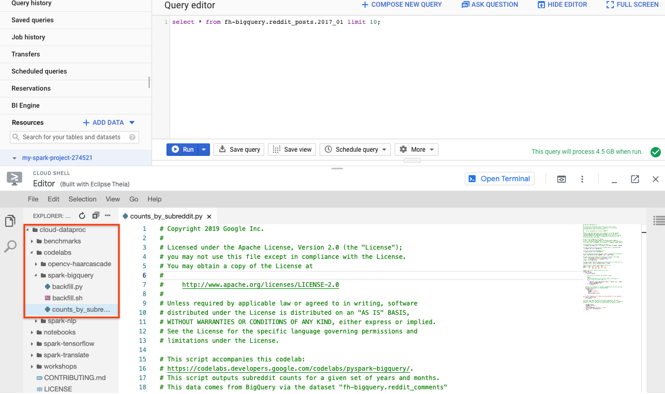Click Compose New Query
665x394 pixels.
(401, 5)
